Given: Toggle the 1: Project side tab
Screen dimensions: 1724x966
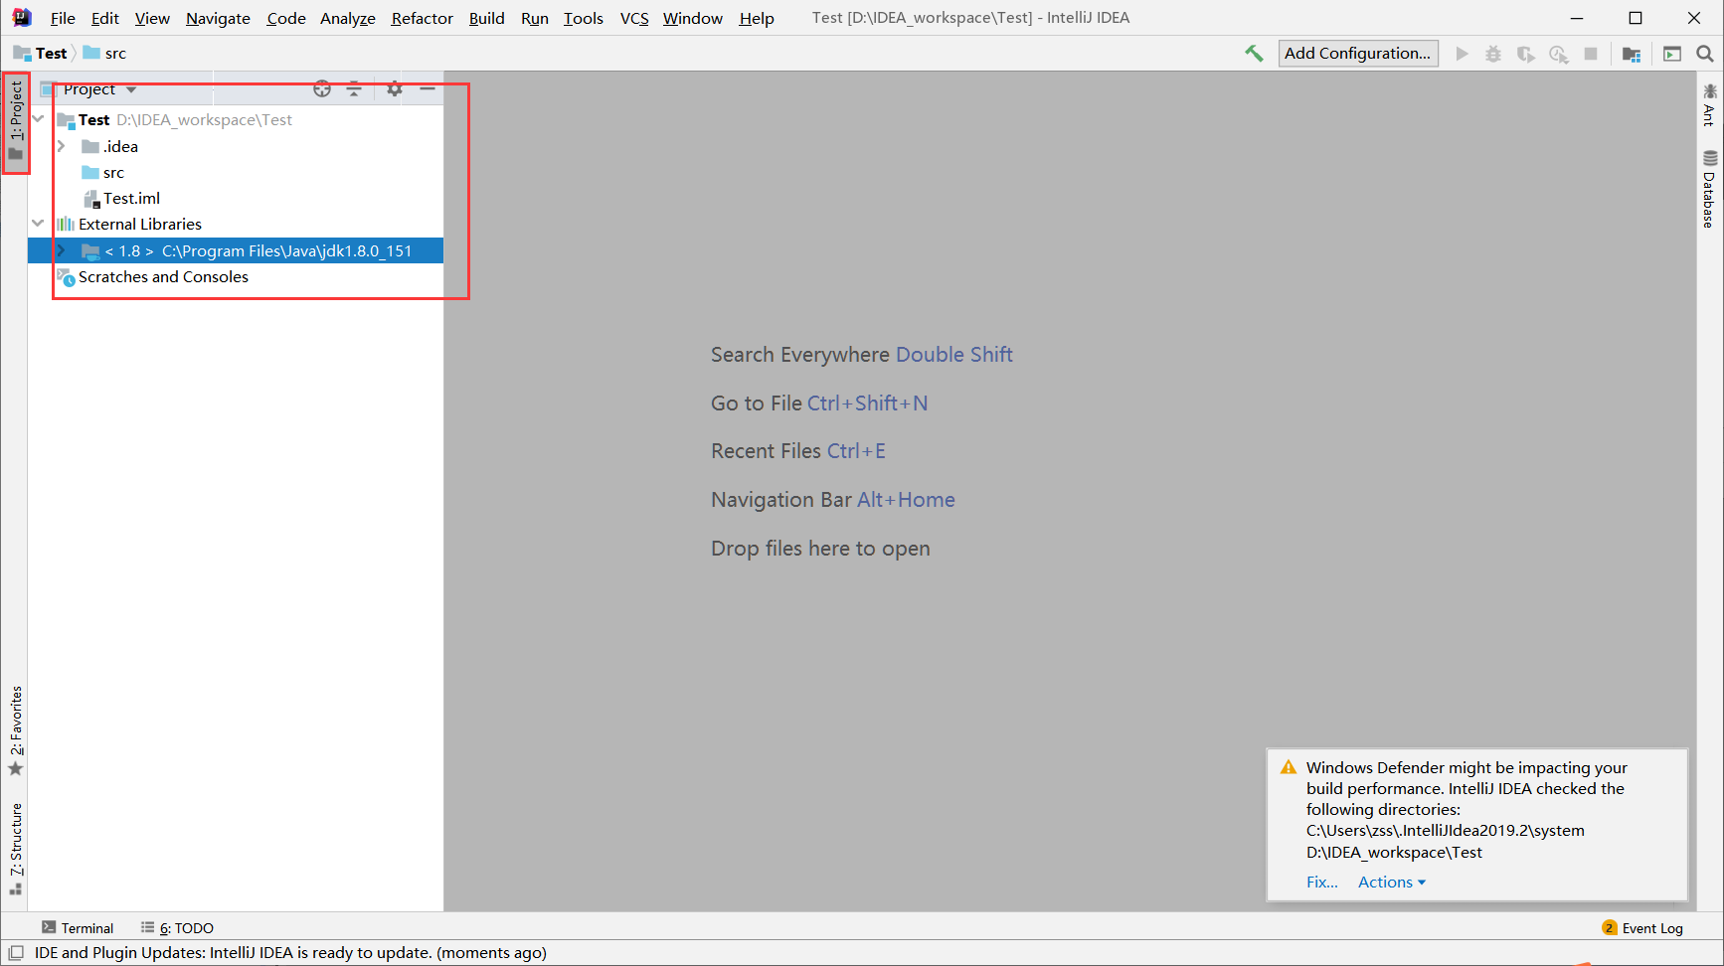Looking at the screenshot, I should point(16,121).
